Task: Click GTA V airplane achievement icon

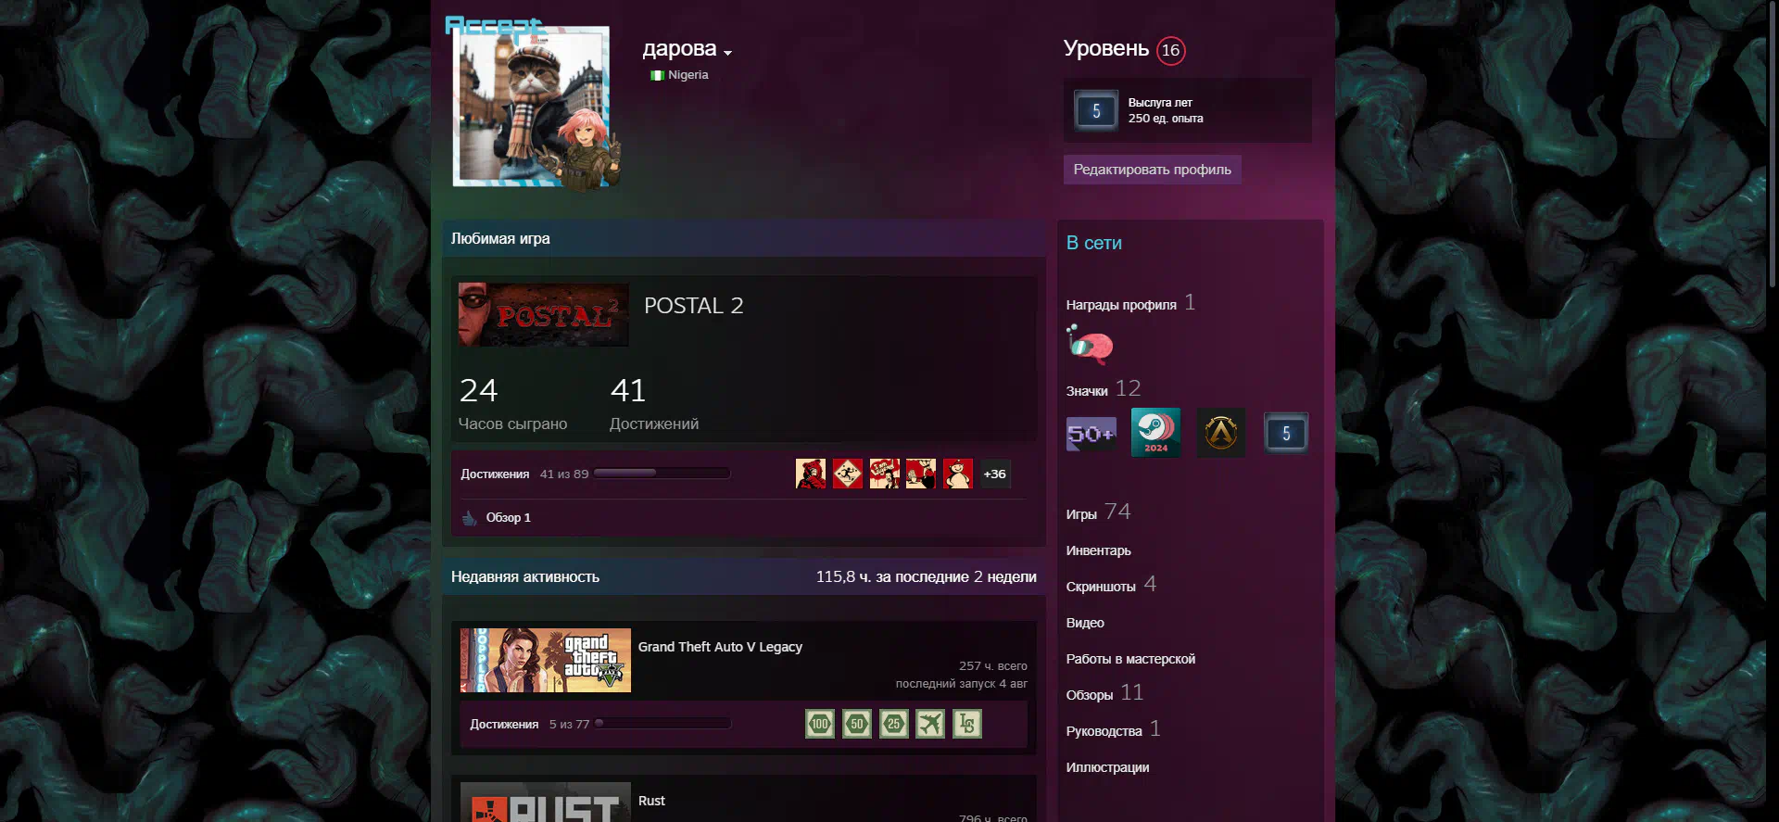Action: (x=930, y=724)
